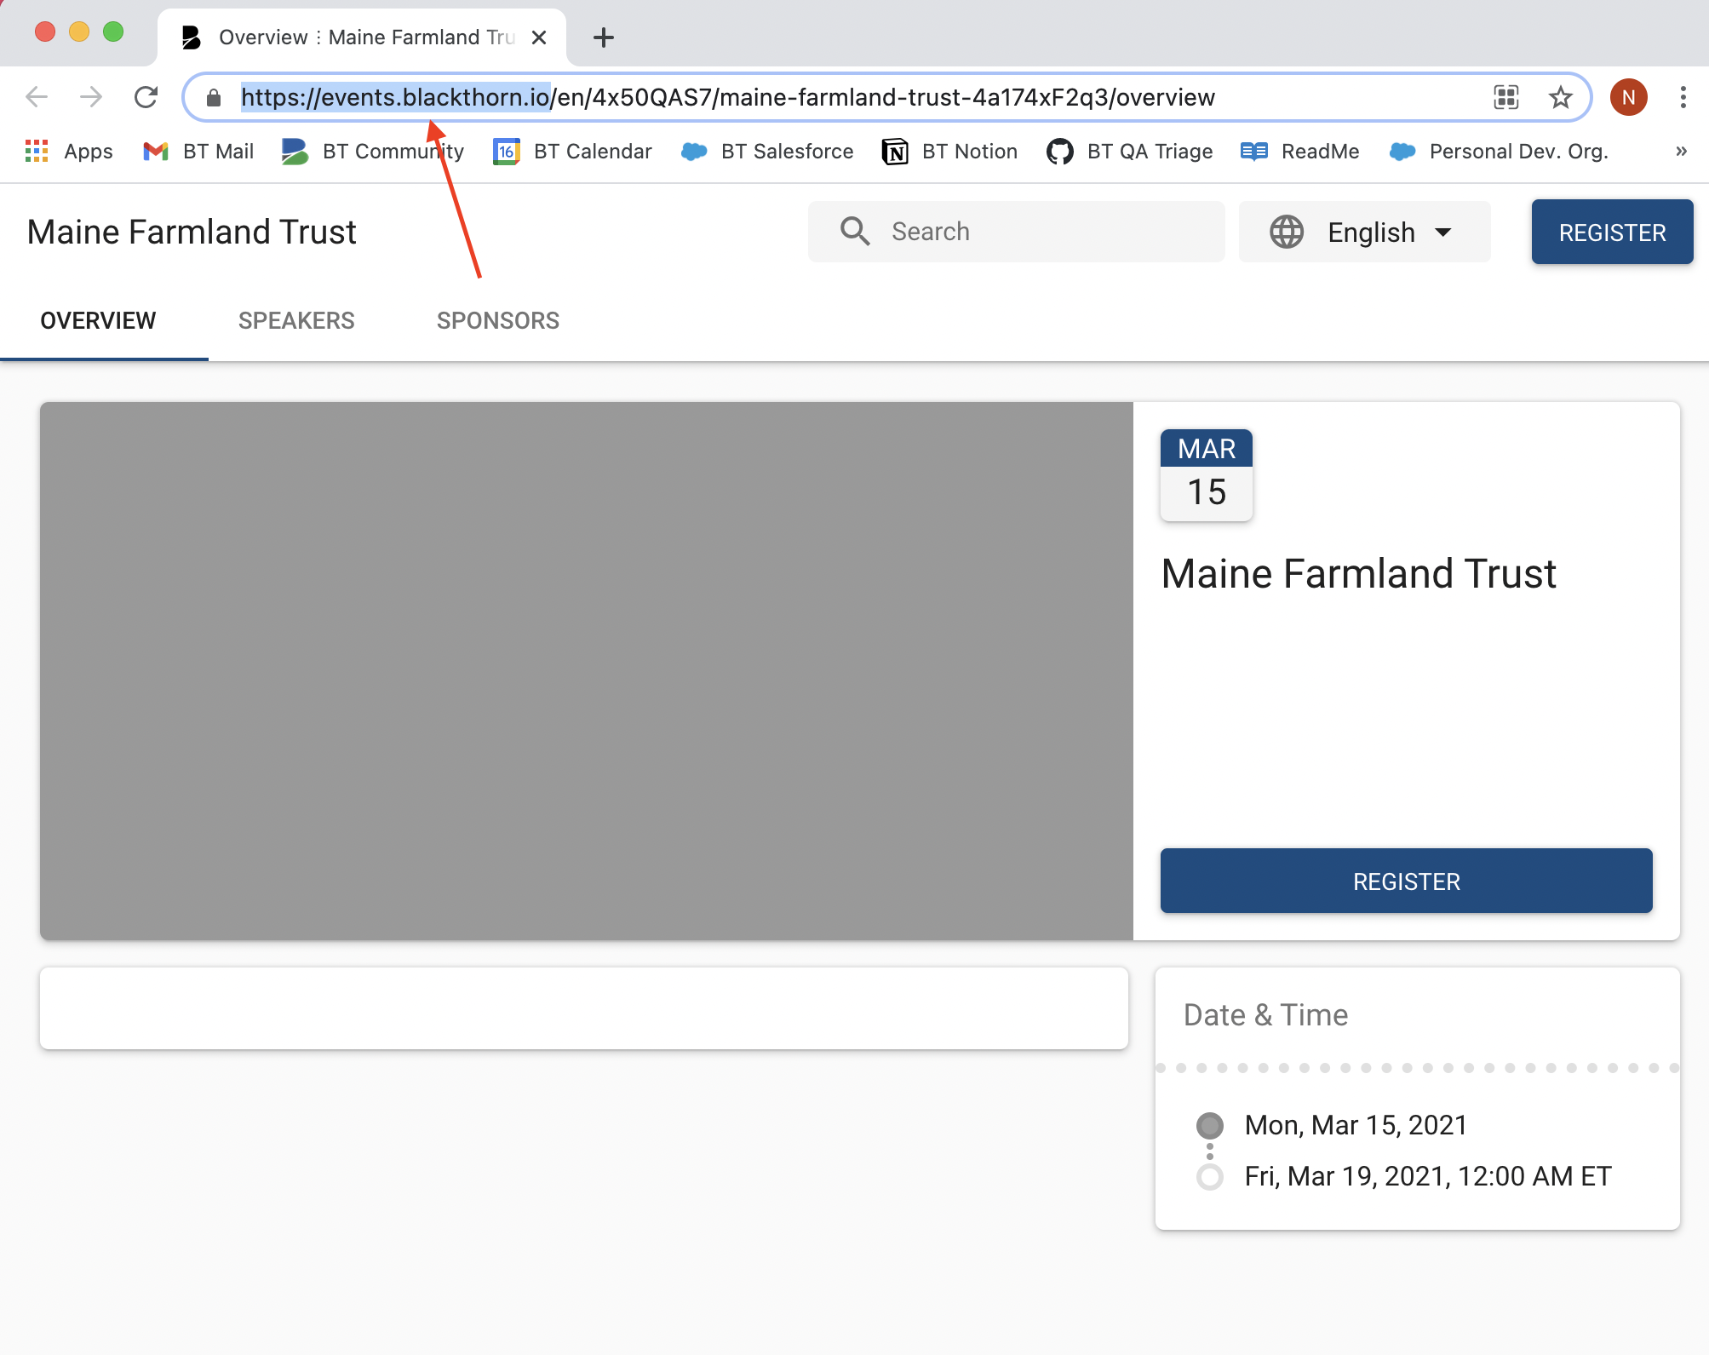Viewport: 1709px width, 1355px height.
Task: Open the English language dropdown
Action: [x=1365, y=232]
